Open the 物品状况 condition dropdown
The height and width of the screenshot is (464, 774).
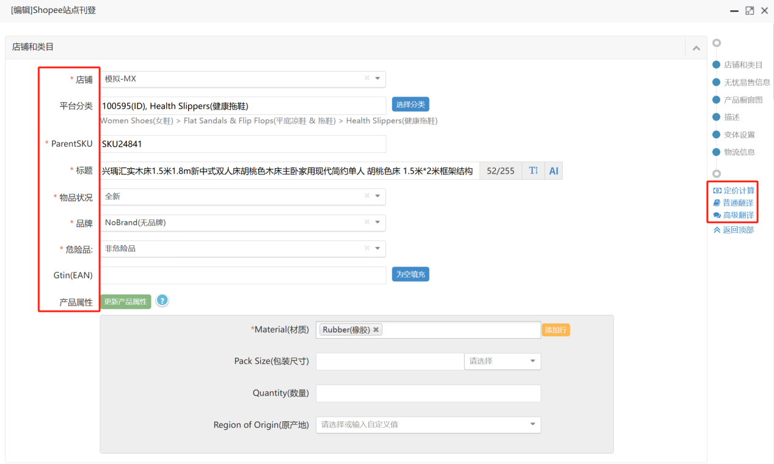pyautogui.click(x=378, y=196)
